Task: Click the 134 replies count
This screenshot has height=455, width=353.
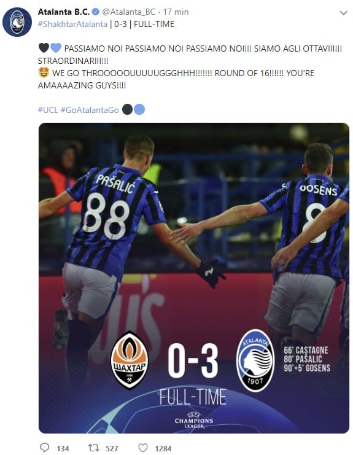Action: tap(63, 449)
